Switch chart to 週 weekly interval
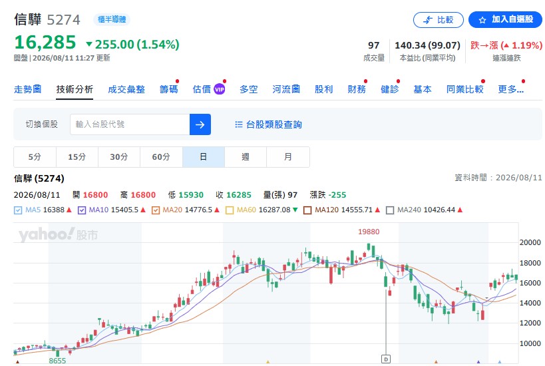 pos(246,157)
